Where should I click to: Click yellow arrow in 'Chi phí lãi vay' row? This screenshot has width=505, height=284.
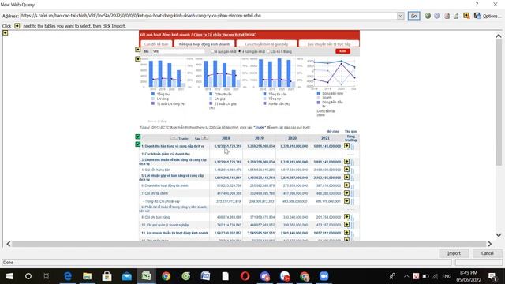pos(346,201)
